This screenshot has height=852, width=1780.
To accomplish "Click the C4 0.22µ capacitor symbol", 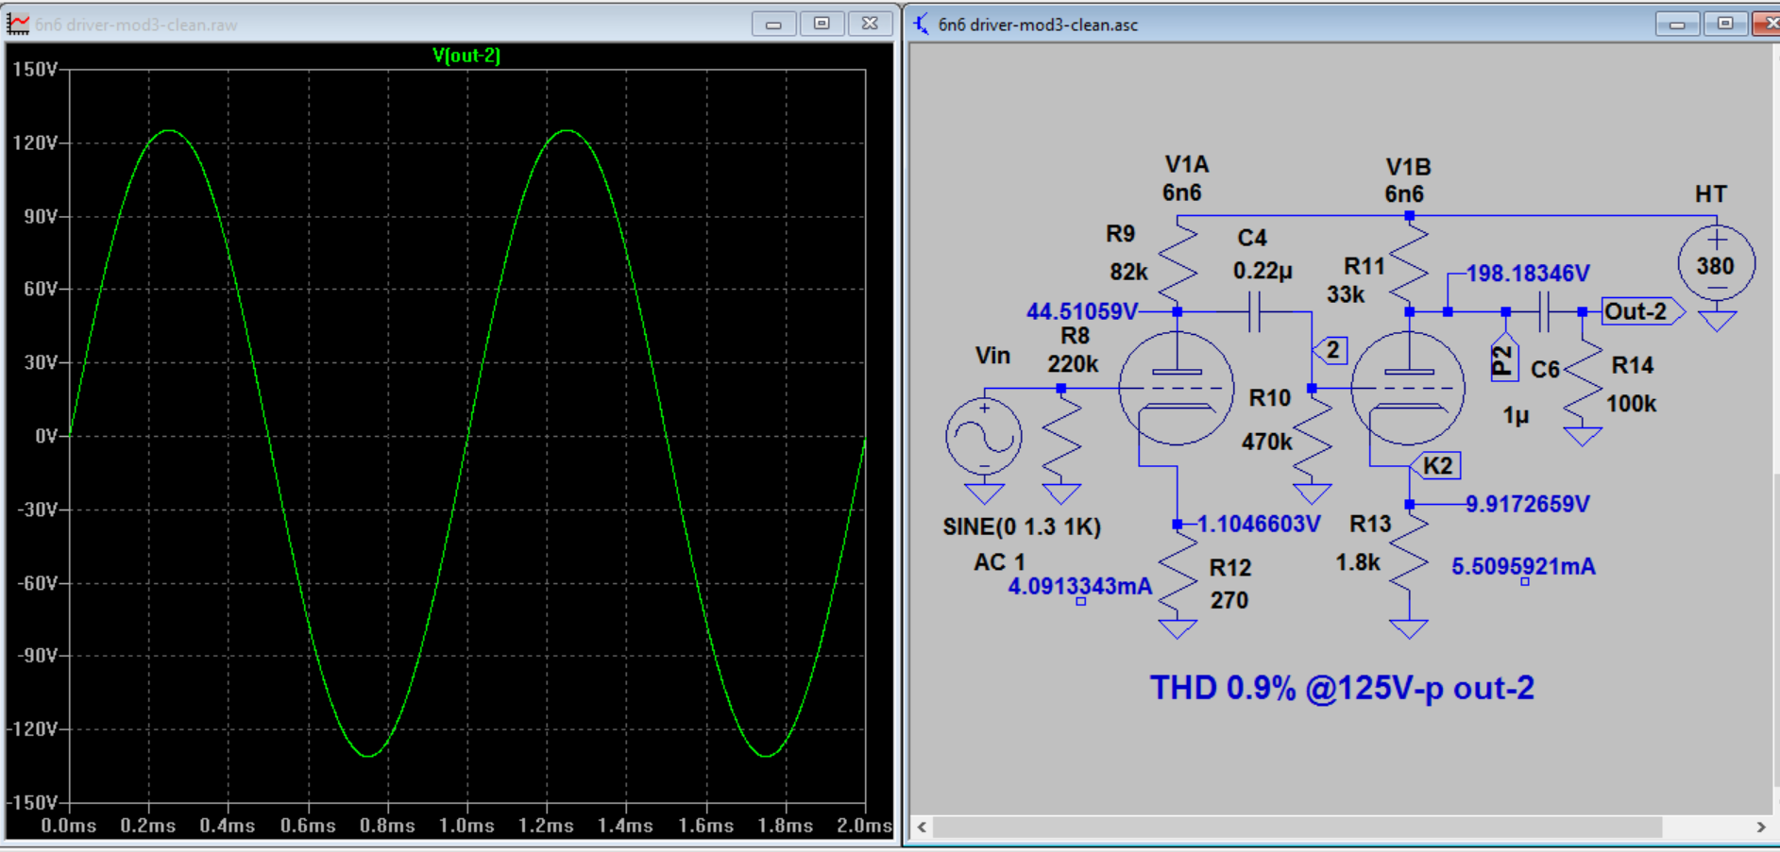I will [x=1254, y=311].
